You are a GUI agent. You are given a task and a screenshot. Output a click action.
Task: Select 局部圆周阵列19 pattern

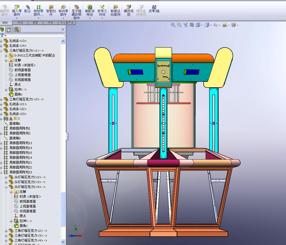[x=21, y=157]
